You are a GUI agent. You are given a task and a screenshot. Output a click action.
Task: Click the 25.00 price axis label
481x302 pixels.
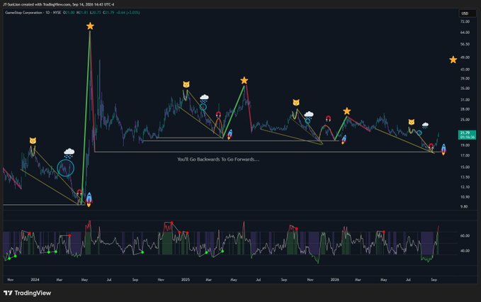(x=465, y=120)
